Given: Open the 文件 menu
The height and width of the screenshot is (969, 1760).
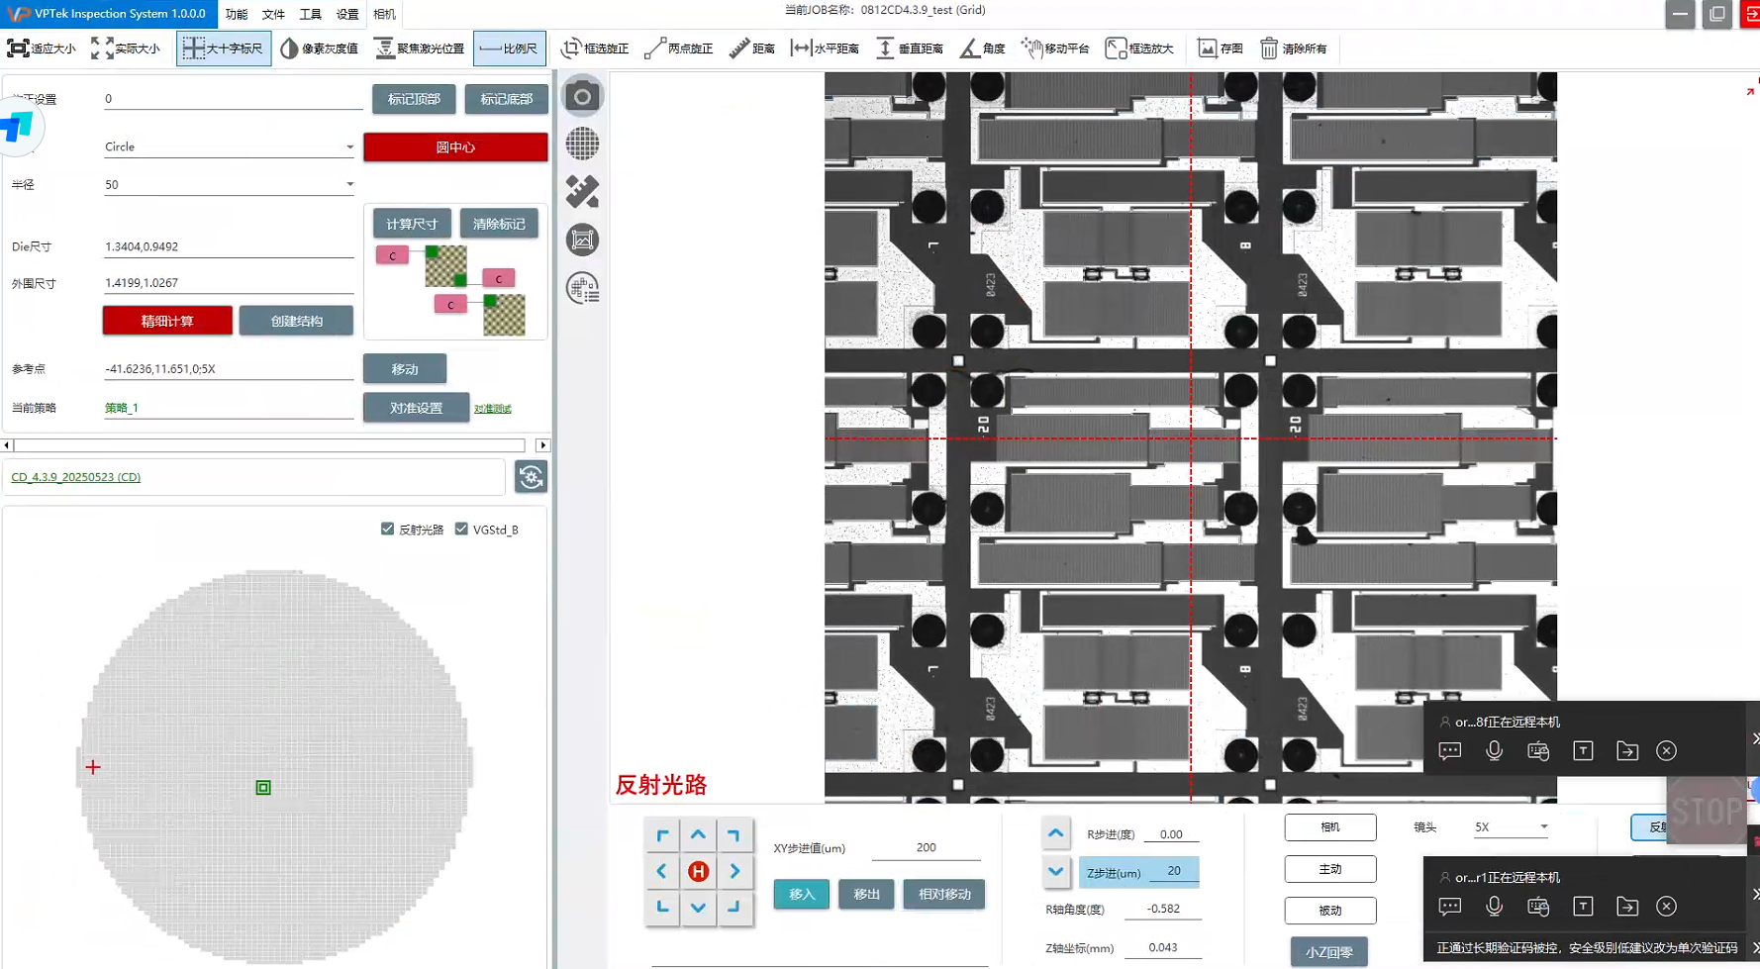Looking at the screenshot, I should [x=273, y=14].
